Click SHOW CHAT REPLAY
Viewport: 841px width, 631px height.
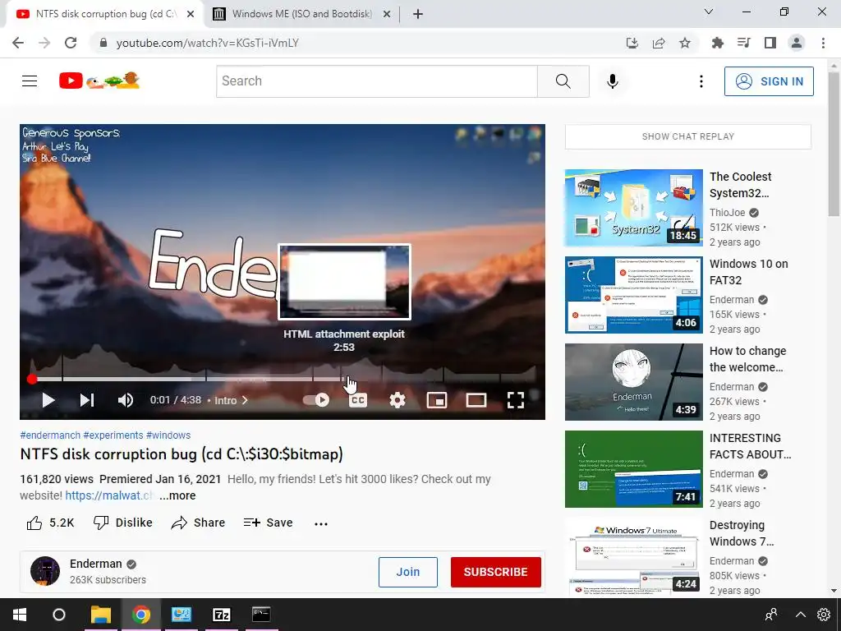[688, 136]
